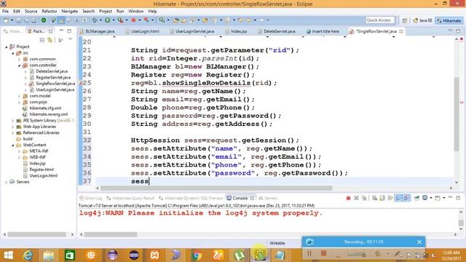The image size is (466, 262).
Task: Toggle Scroll Lock in Console
Action: click(x=382, y=198)
